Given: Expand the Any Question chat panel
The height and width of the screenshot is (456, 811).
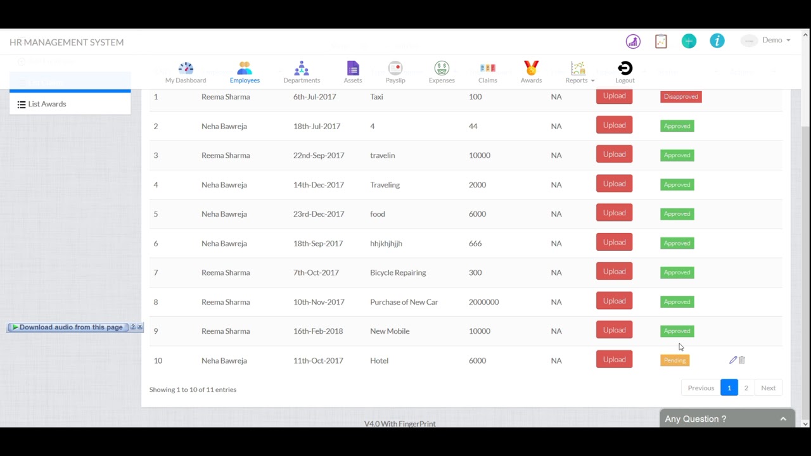Looking at the screenshot, I should [x=727, y=419].
